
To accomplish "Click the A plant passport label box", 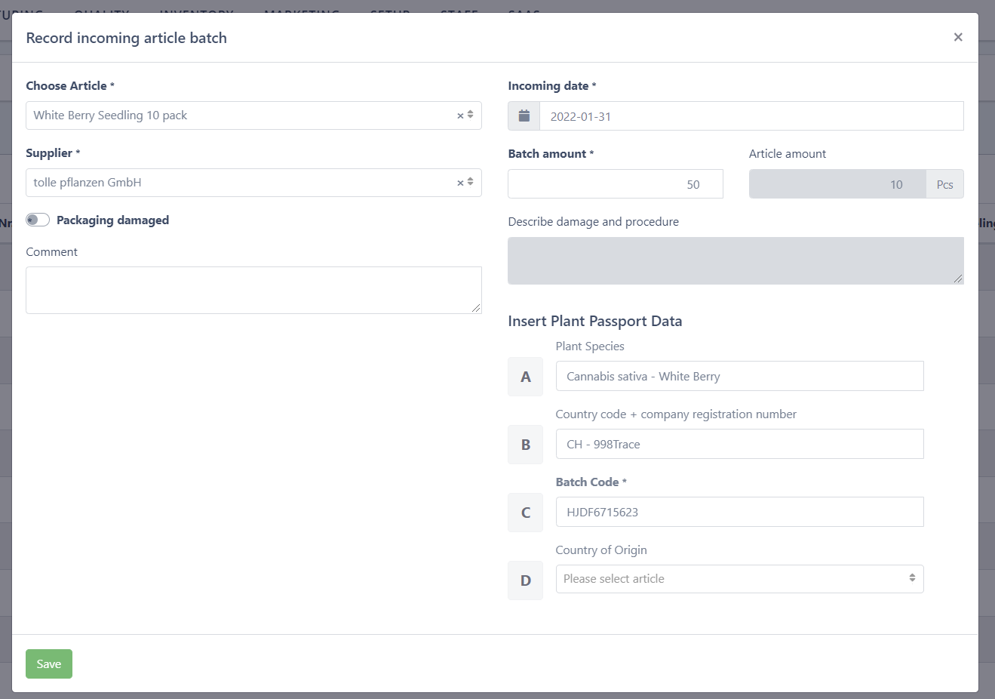I will pos(525,377).
